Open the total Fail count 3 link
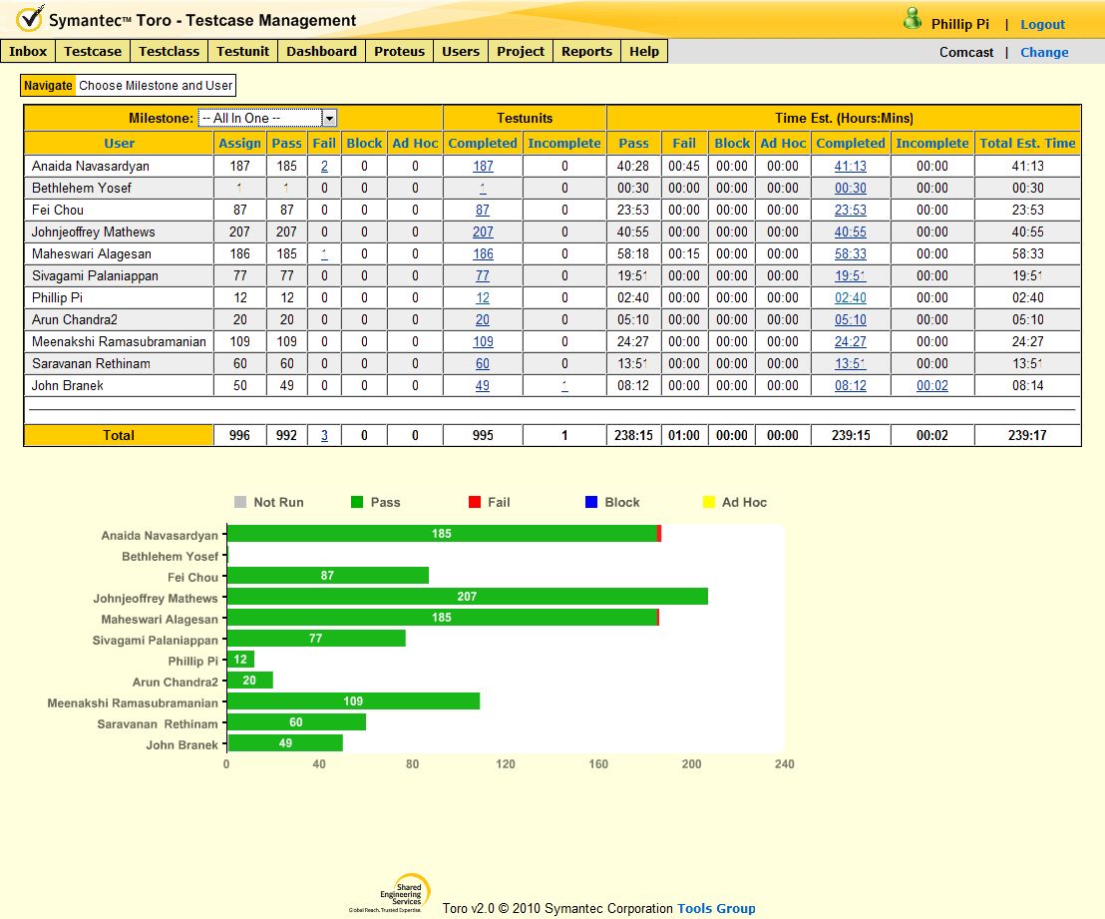1105x919 pixels. pos(323,435)
